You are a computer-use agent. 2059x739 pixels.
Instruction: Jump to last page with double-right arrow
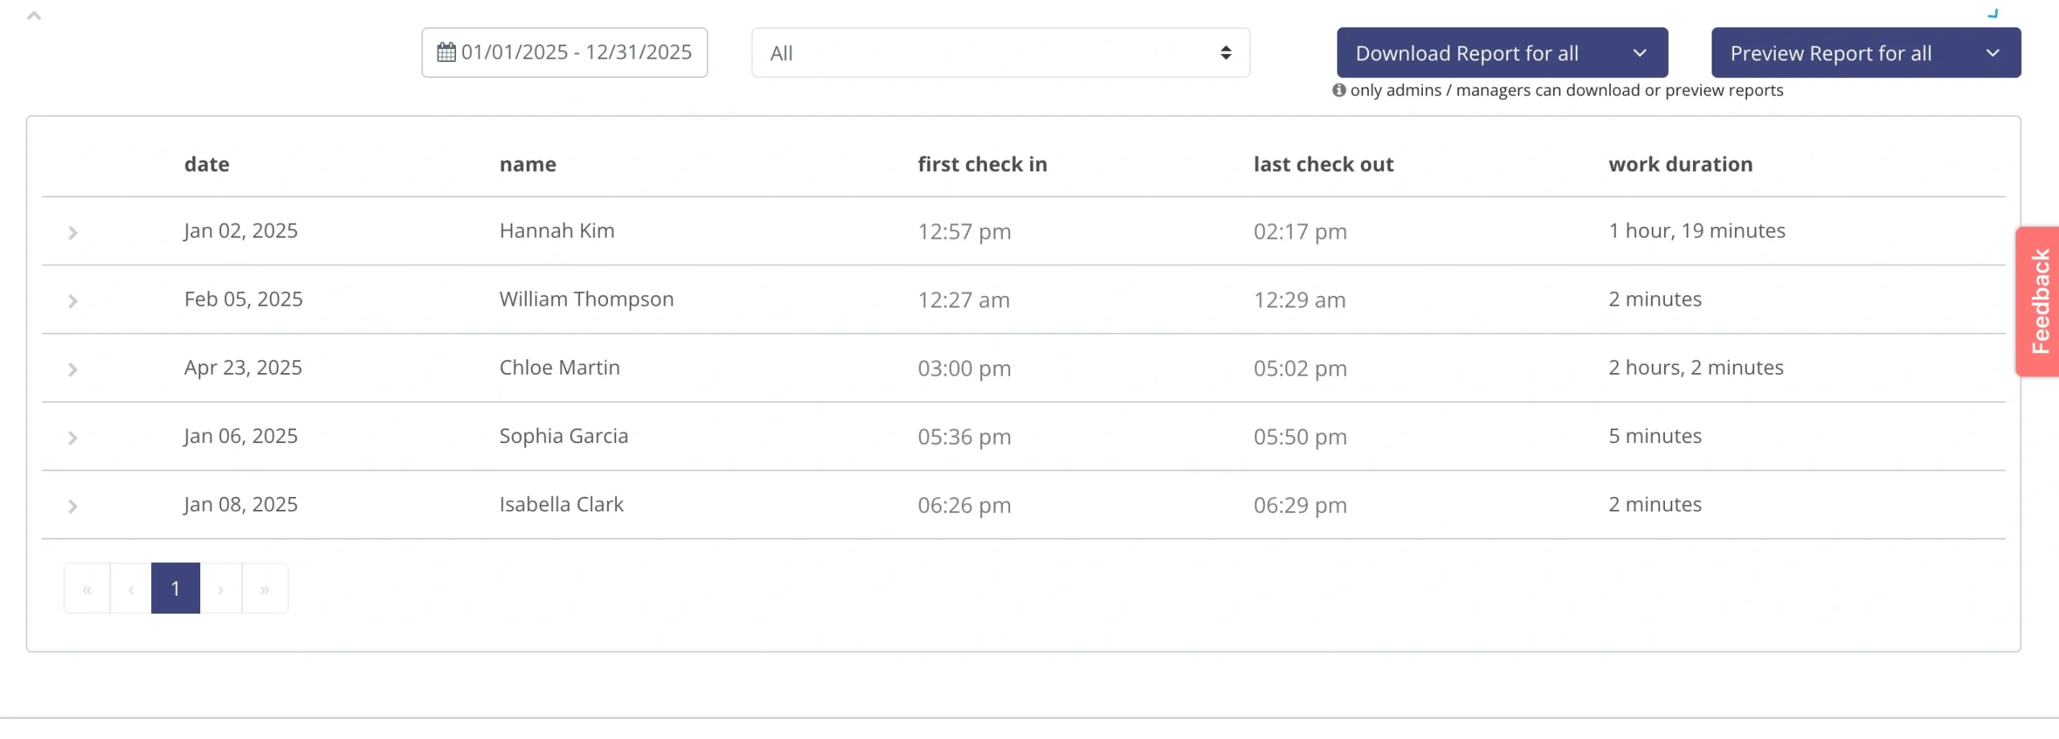tap(265, 588)
